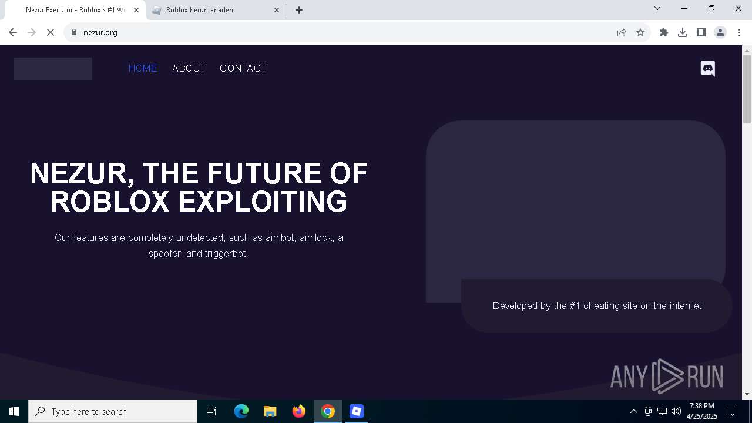Open the notification center icon
Viewport: 752px width, 423px height.
733,411
